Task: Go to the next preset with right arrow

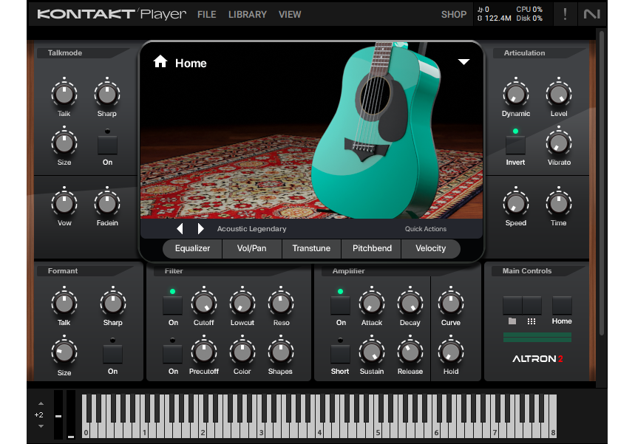Action: 200,229
